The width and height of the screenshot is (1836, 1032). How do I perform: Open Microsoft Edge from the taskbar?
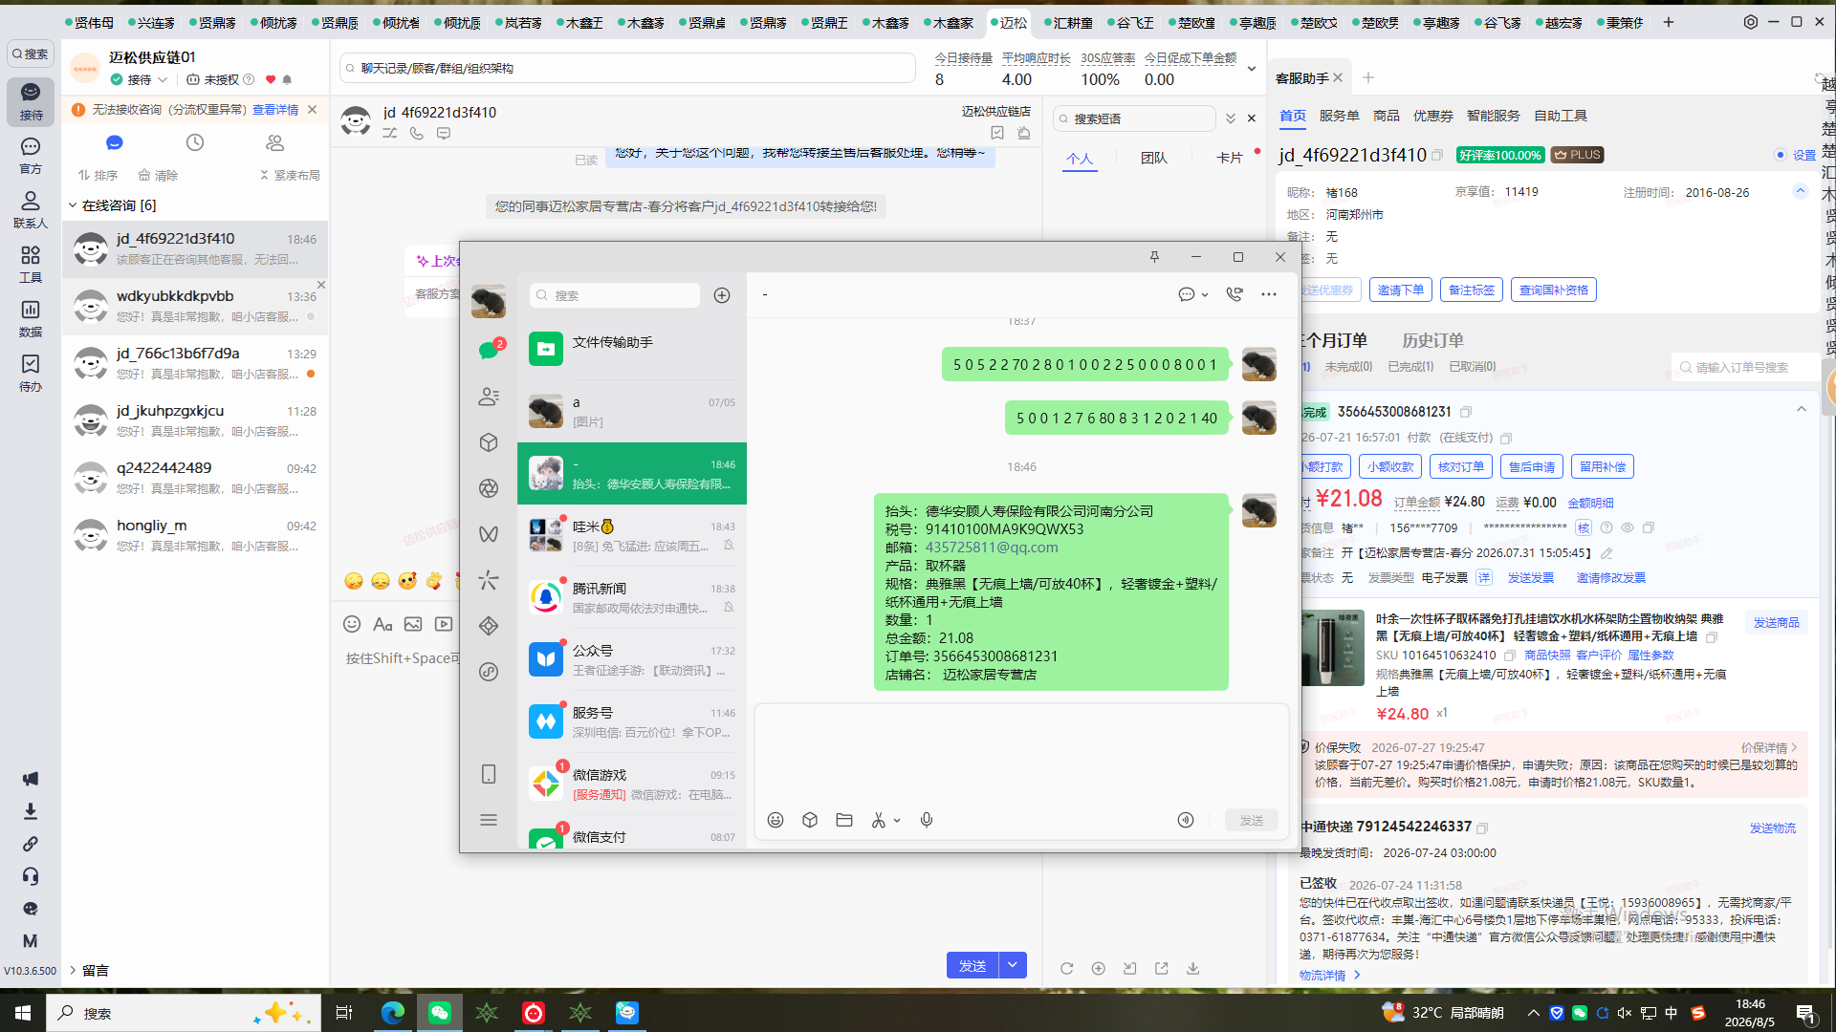click(392, 1012)
